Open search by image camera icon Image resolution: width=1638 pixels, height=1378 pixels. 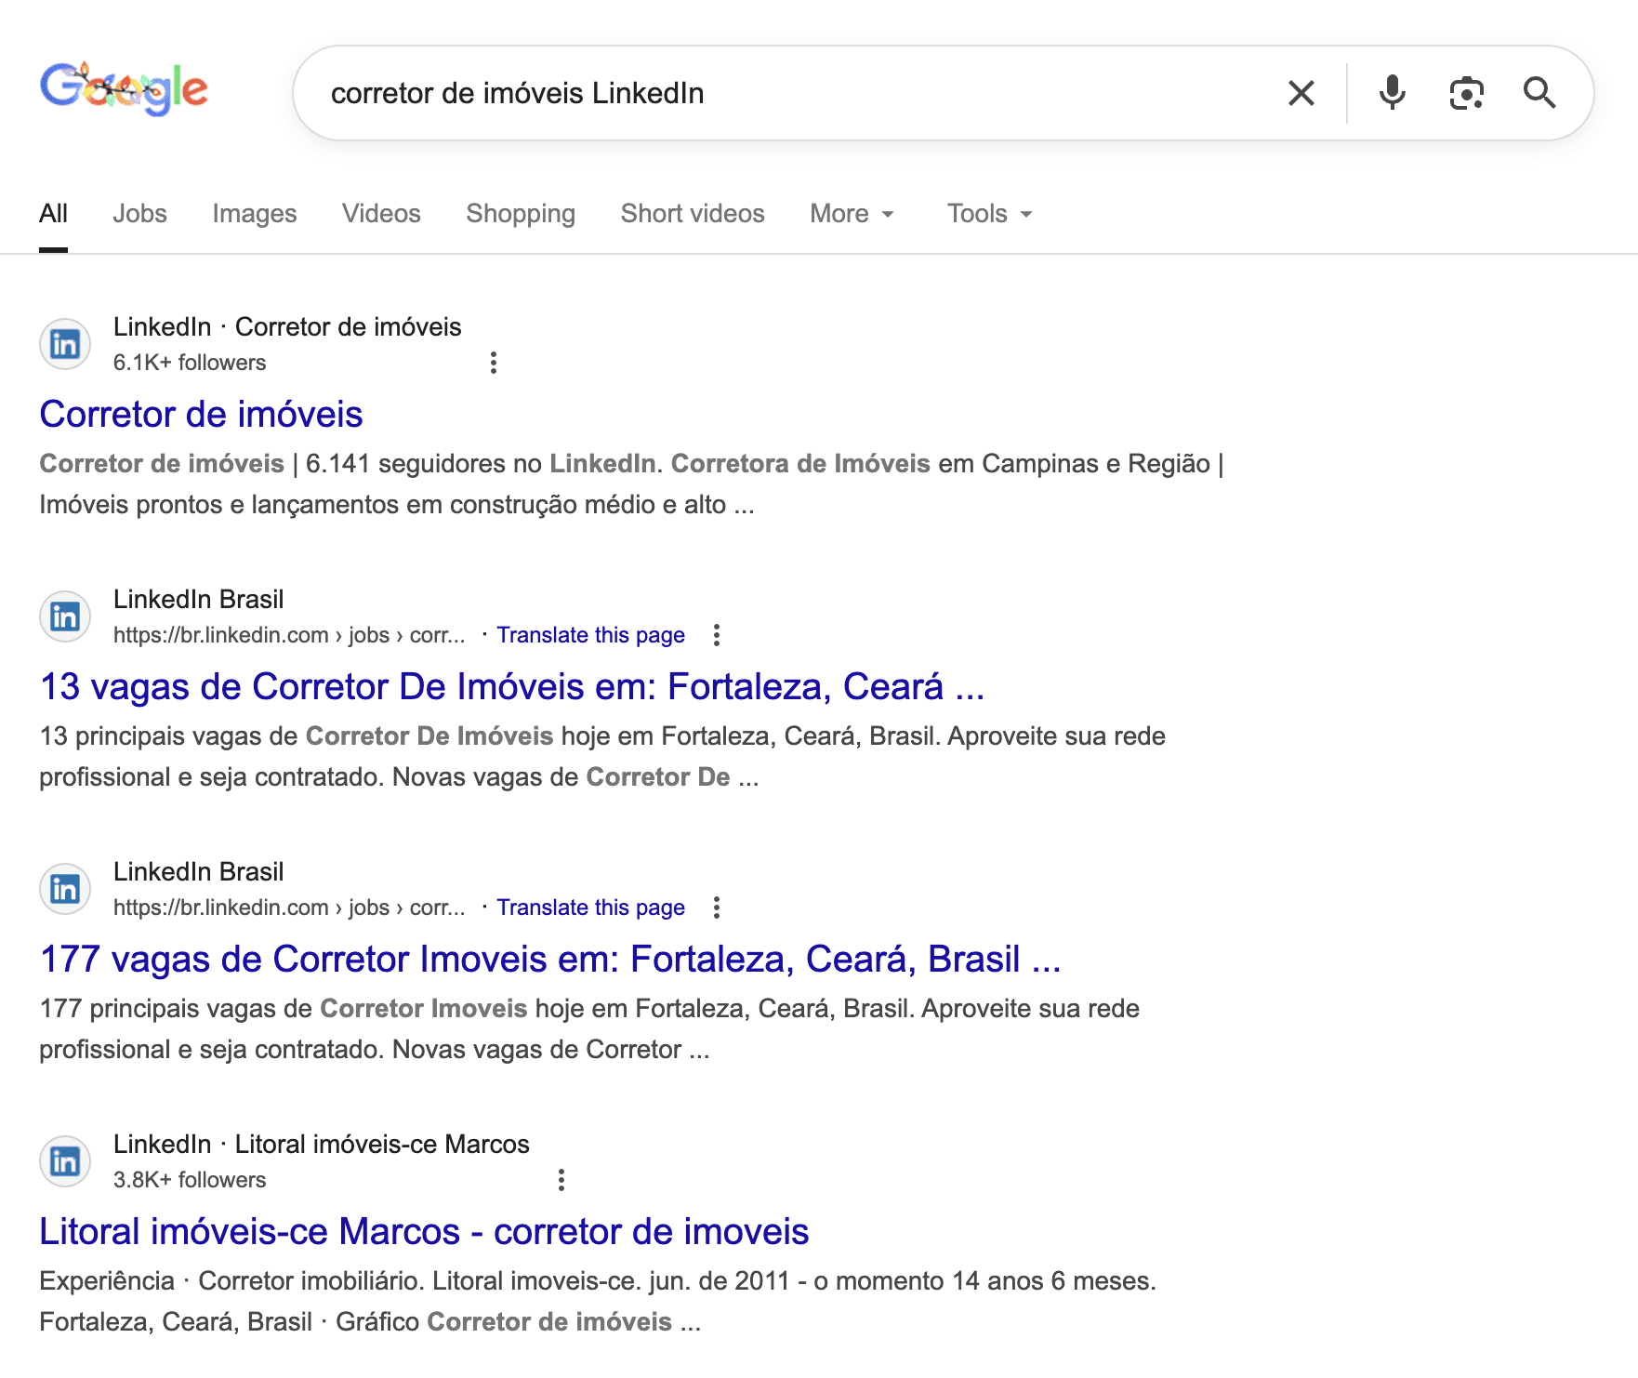tap(1466, 93)
